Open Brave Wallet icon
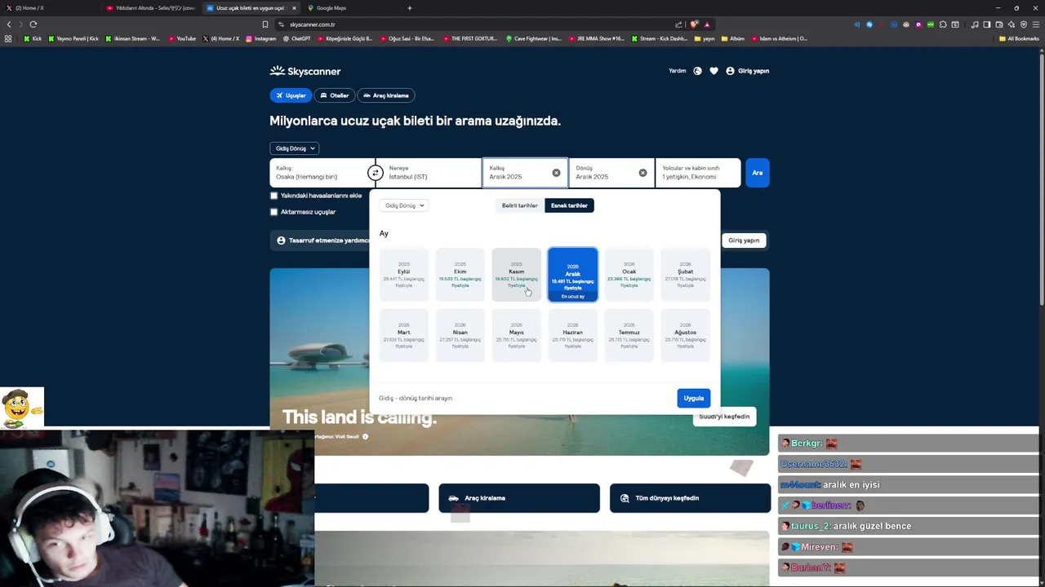This screenshot has height=587, width=1045. coord(998,24)
